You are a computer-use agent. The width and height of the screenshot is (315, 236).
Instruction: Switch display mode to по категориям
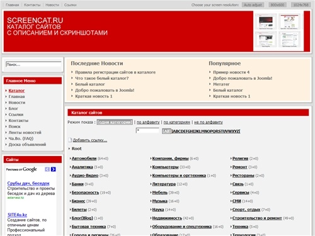177,122
